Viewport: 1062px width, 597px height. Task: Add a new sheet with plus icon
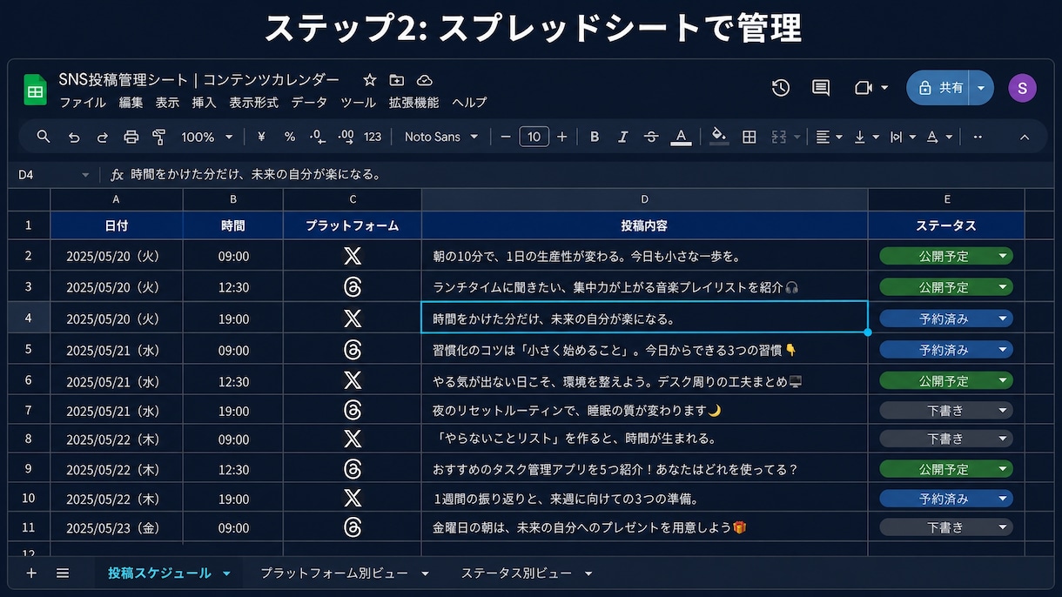tap(31, 573)
